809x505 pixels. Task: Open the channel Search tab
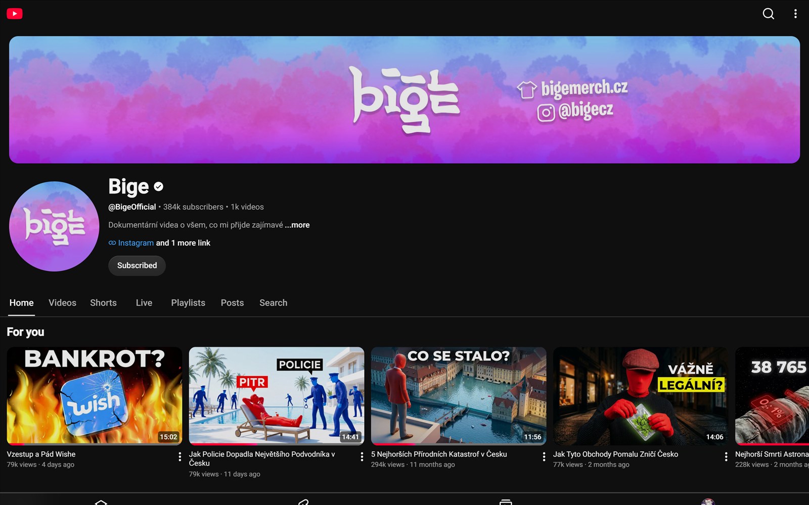pyautogui.click(x=273, y=303)
